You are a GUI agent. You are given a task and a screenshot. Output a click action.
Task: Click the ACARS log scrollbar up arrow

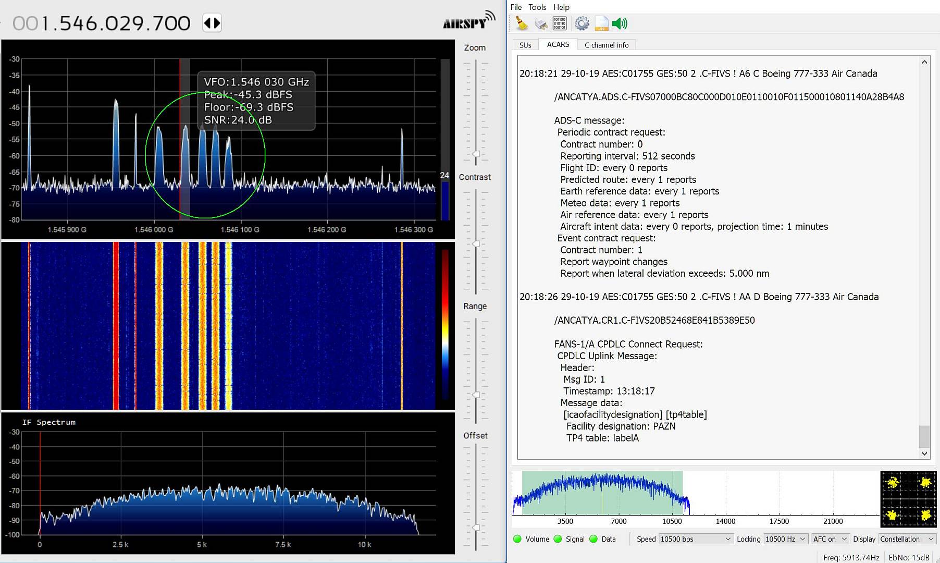[x=924, y=62]
